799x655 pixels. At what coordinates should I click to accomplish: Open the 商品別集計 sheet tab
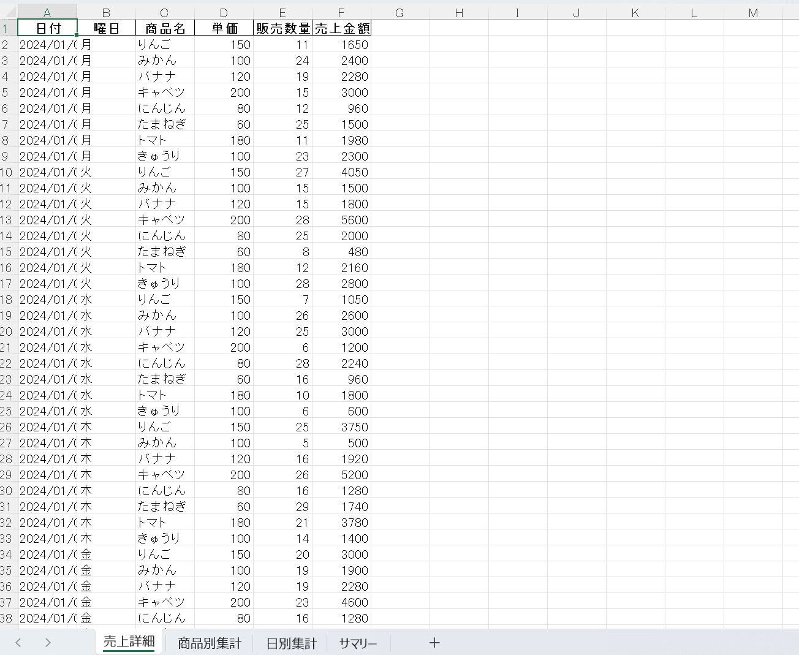(x=210, y=643)
